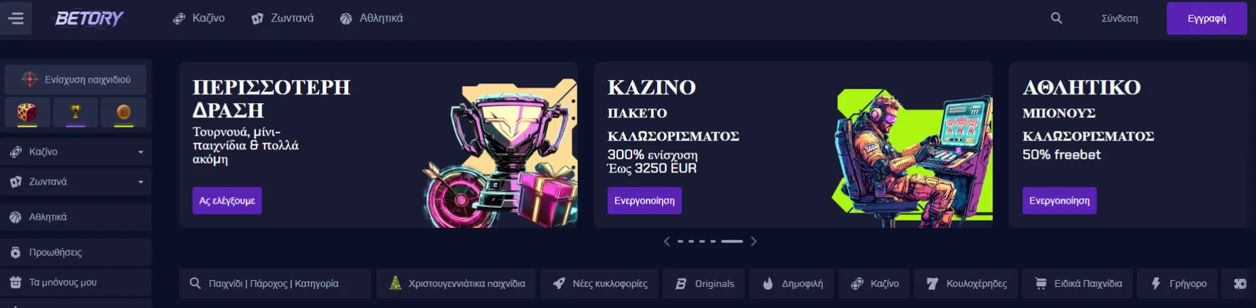The image size is (1256, 308).
Task: Open the hamburger menu icon
Action: click(x=15, y=18)
